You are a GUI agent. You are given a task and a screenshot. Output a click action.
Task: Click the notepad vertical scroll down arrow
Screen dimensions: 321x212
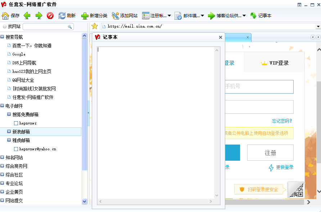coord(217,195)
